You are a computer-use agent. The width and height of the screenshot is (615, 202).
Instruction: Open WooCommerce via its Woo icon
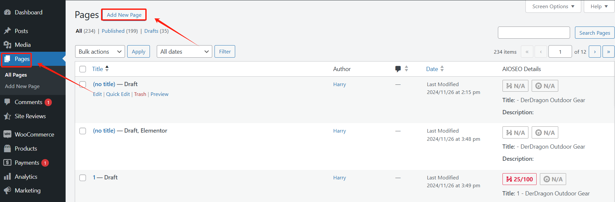point(7,134)
